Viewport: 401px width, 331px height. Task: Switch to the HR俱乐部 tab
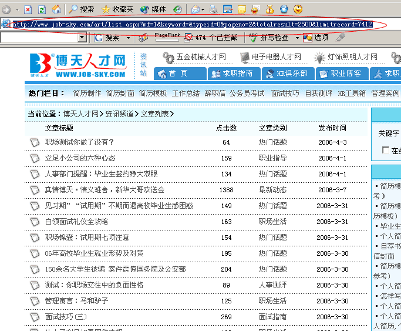pos(286,73)
